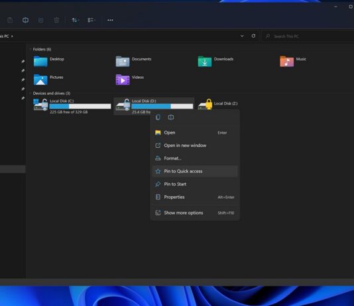Click the Copy icon in the context menu

pyautogui.click(x=158, y=117)
